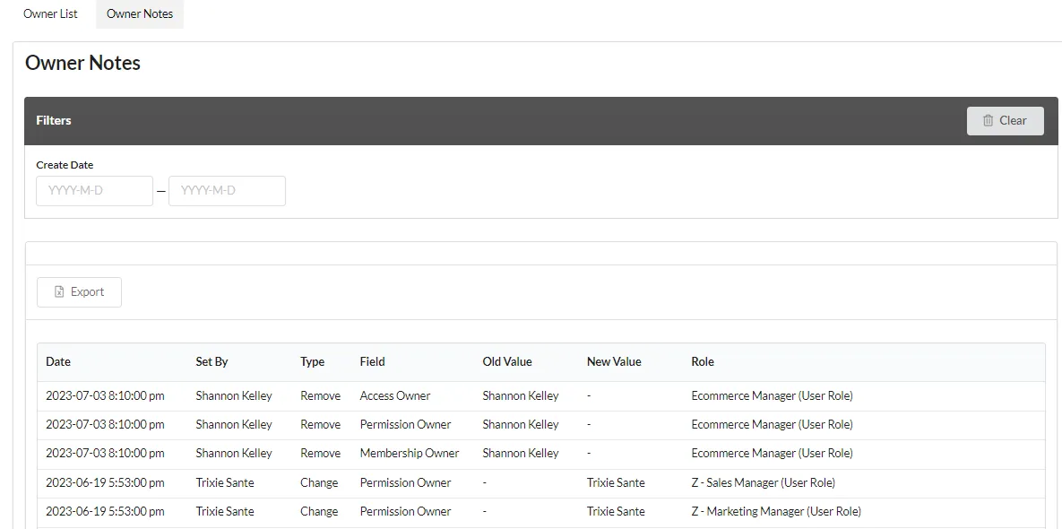Click the Field column header
The height and width of the screenshot is (529, 1062).
pos(373,361)
